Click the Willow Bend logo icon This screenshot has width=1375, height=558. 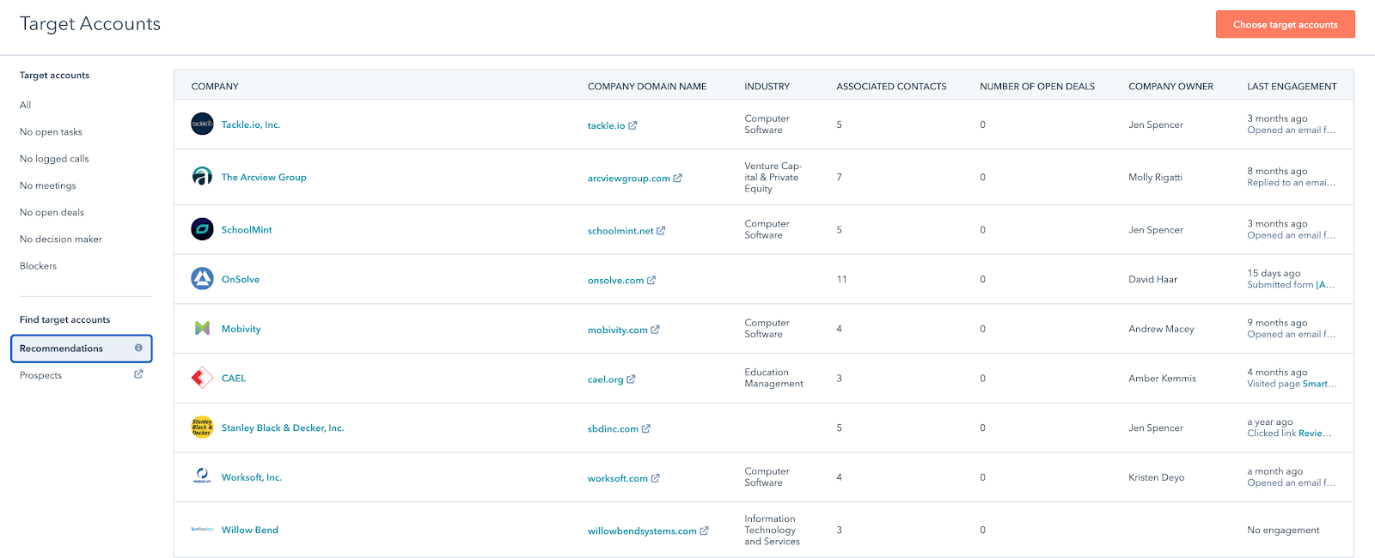tap(202, 530)
